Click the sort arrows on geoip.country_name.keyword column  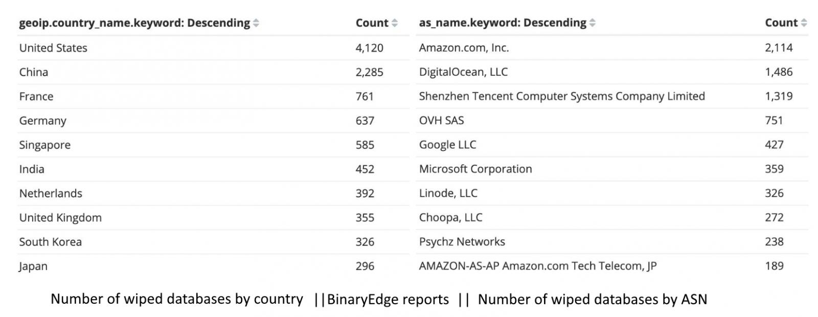click(256, 22)
